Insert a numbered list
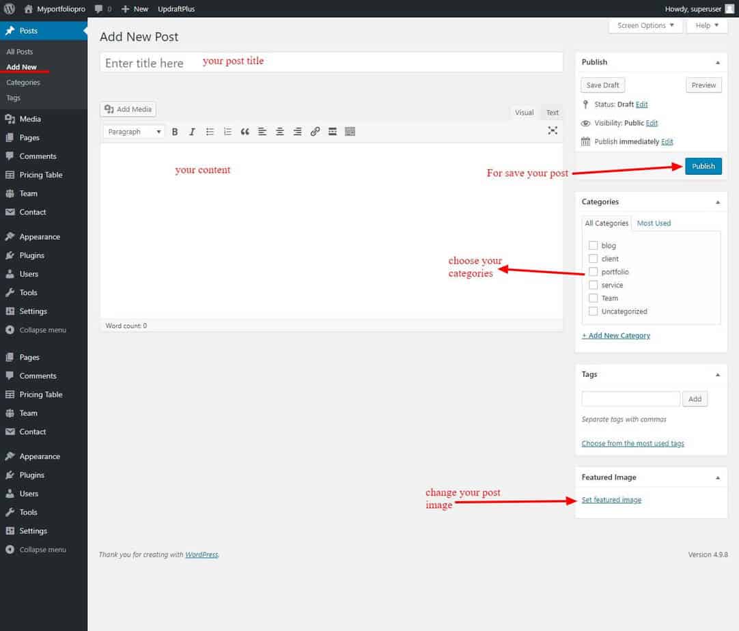This screenshot has height=631, width=739. point(227,132)
